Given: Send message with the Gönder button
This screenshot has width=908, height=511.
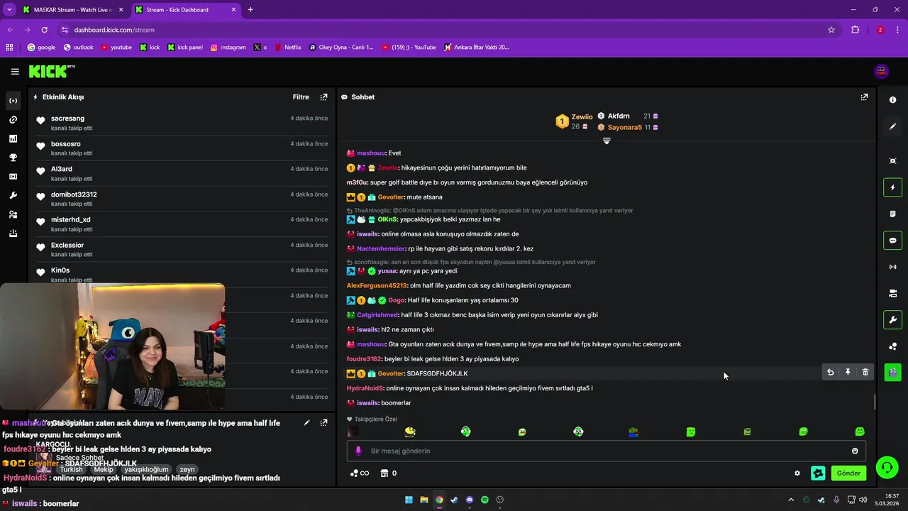Looking at the screenshot, I should coord(848,473).
